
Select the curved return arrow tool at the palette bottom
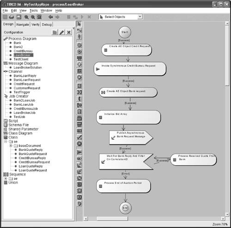tap(79, 204)
